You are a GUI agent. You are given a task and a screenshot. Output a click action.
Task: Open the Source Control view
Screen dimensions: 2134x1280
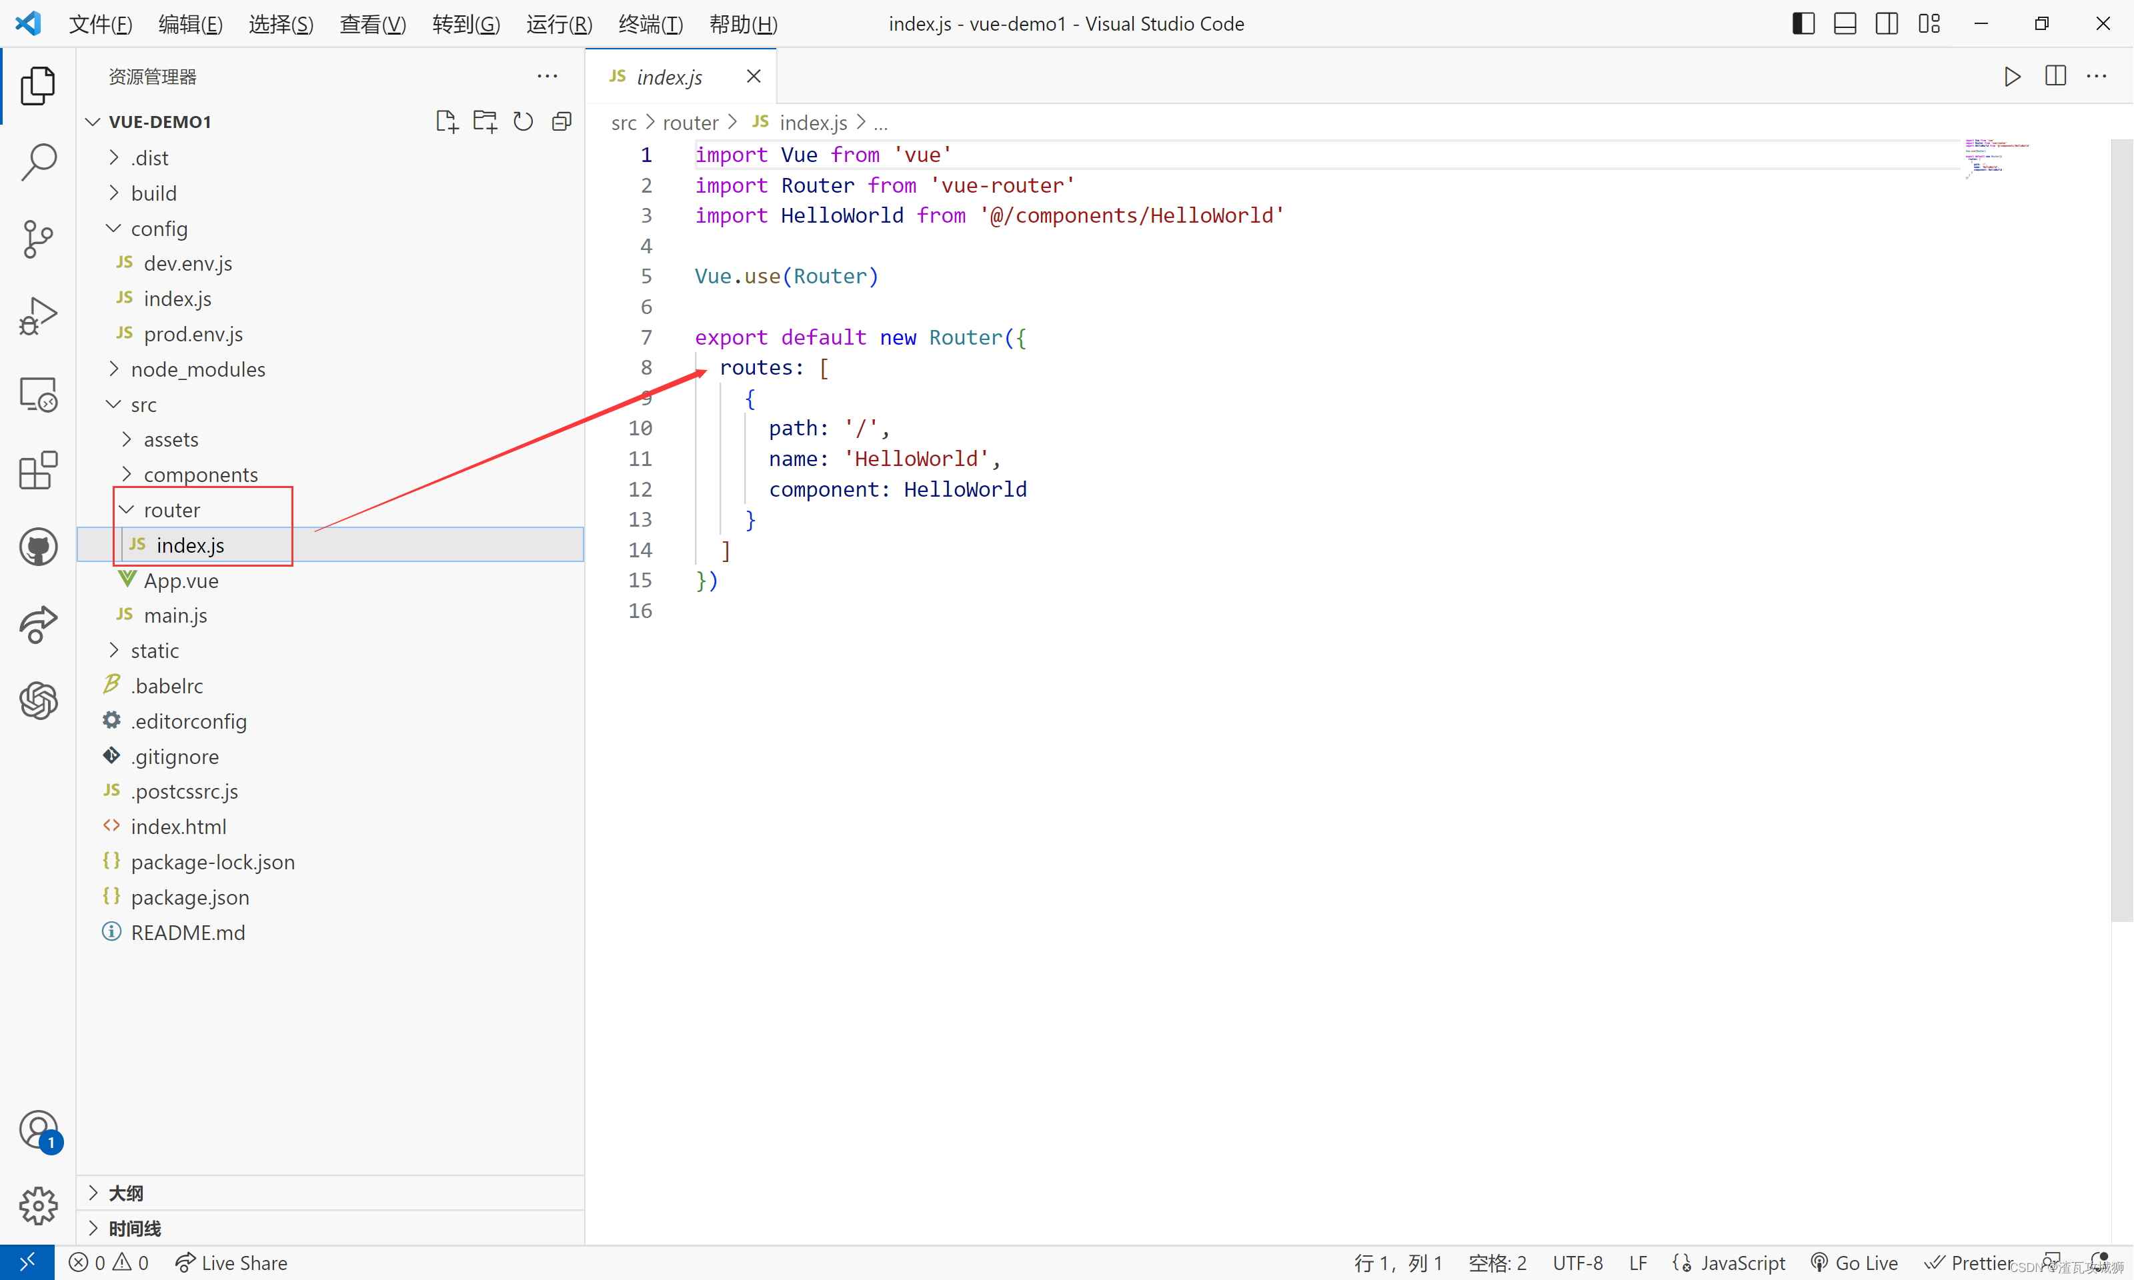38,239
